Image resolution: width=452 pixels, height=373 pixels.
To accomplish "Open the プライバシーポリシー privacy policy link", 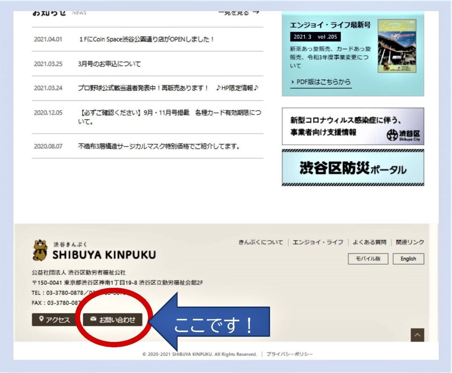I will pyautogui.click(x=290, y=354).
